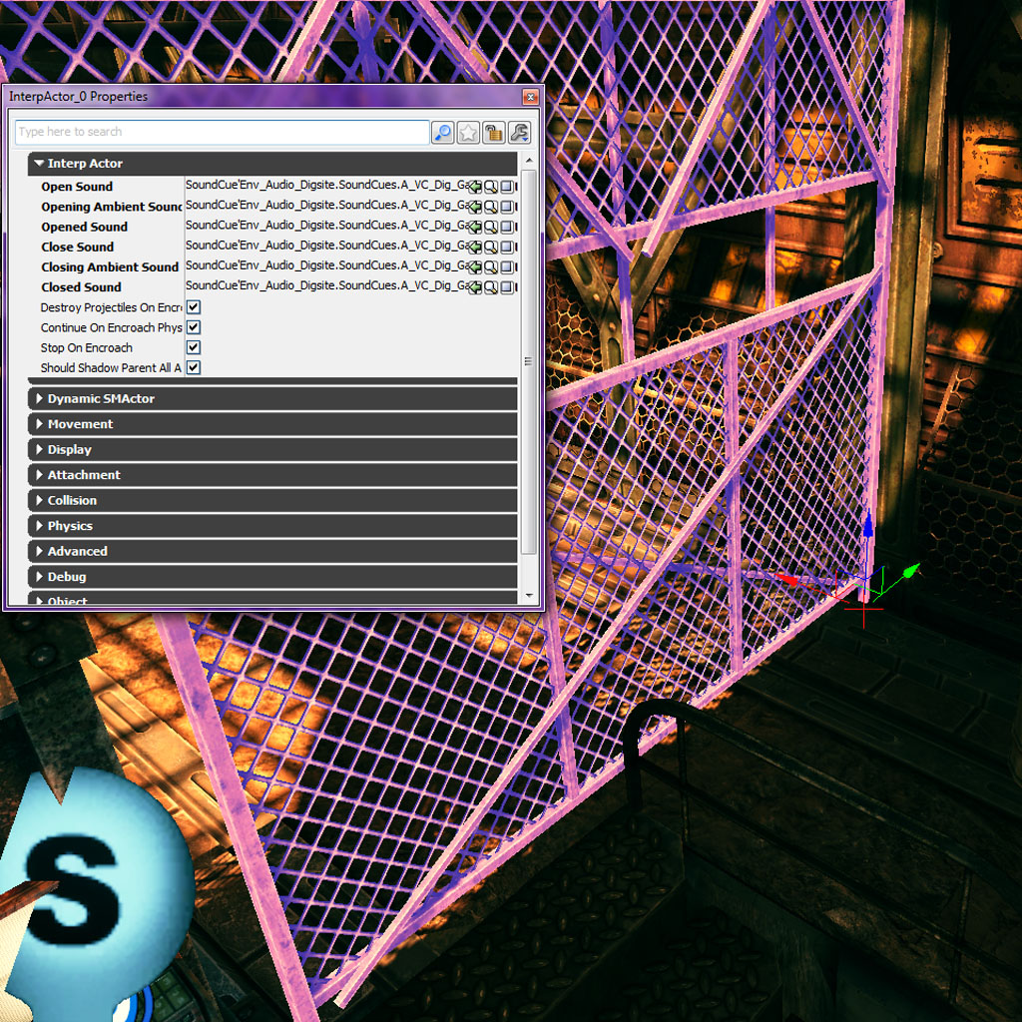Click the properties scrollbar down arrow
The height and width of the screenshot is (1022, 1022).
(x=529, y=595)
